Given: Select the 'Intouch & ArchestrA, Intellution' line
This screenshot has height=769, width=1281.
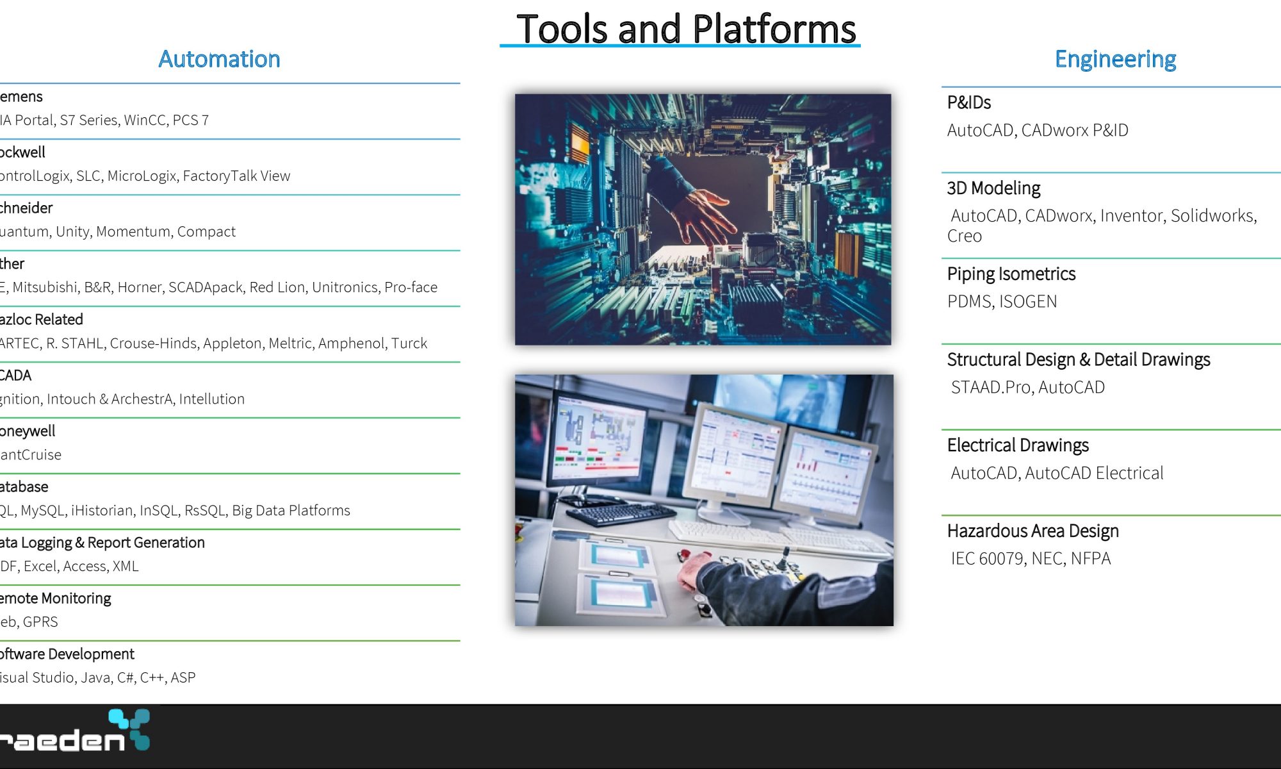Looking at the screenshot, I should point(122,399).
